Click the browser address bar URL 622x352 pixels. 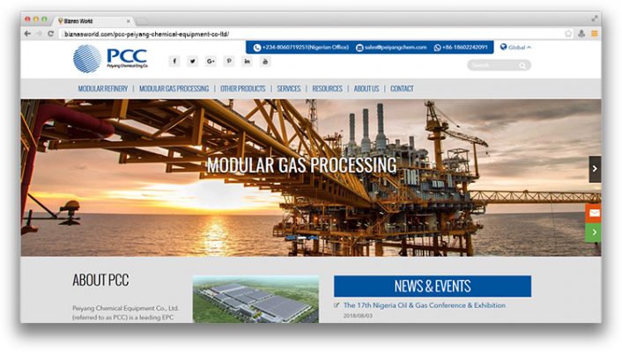[146, 34]
